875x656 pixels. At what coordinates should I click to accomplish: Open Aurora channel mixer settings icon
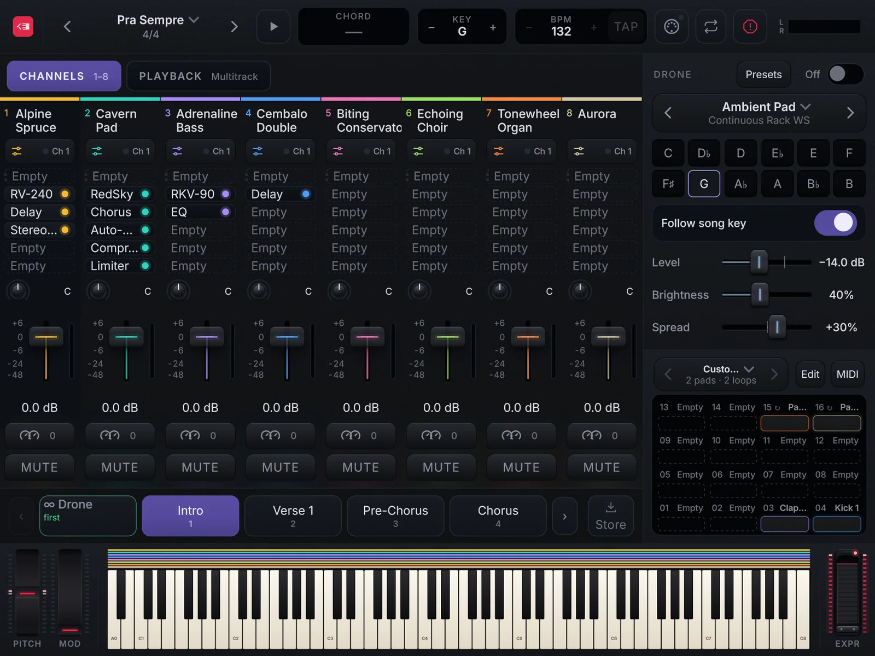(579, 151)
